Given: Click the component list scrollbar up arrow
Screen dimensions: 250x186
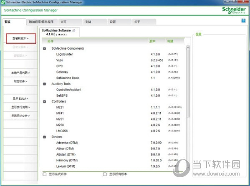Looking at the screenshot, I should [188, 47].
